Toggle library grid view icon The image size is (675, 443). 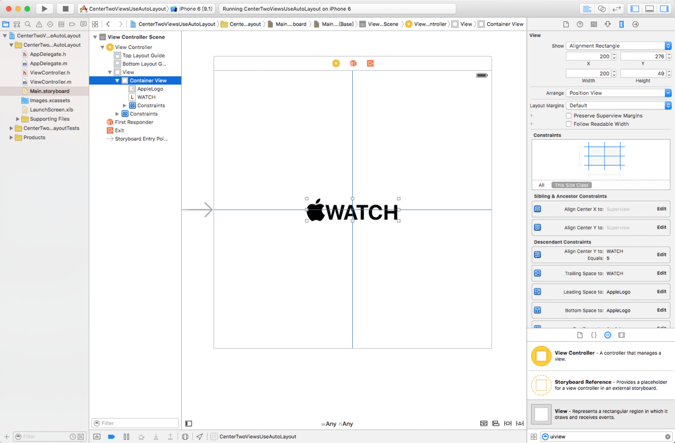click(x=533, y=436)
